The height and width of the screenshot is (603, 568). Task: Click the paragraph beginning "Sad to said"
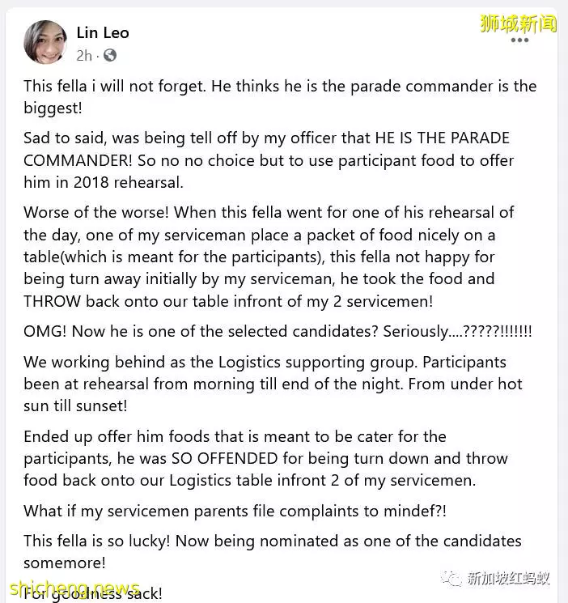point(269,160)
